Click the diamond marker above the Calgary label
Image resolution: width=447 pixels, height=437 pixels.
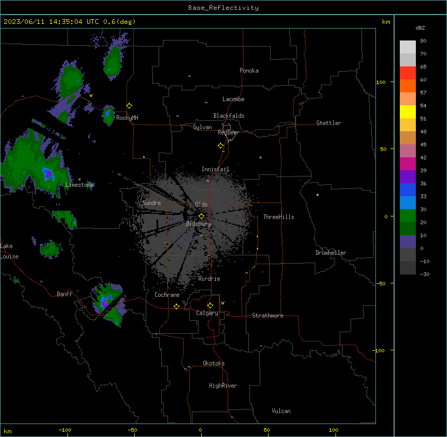pos(210,306)
